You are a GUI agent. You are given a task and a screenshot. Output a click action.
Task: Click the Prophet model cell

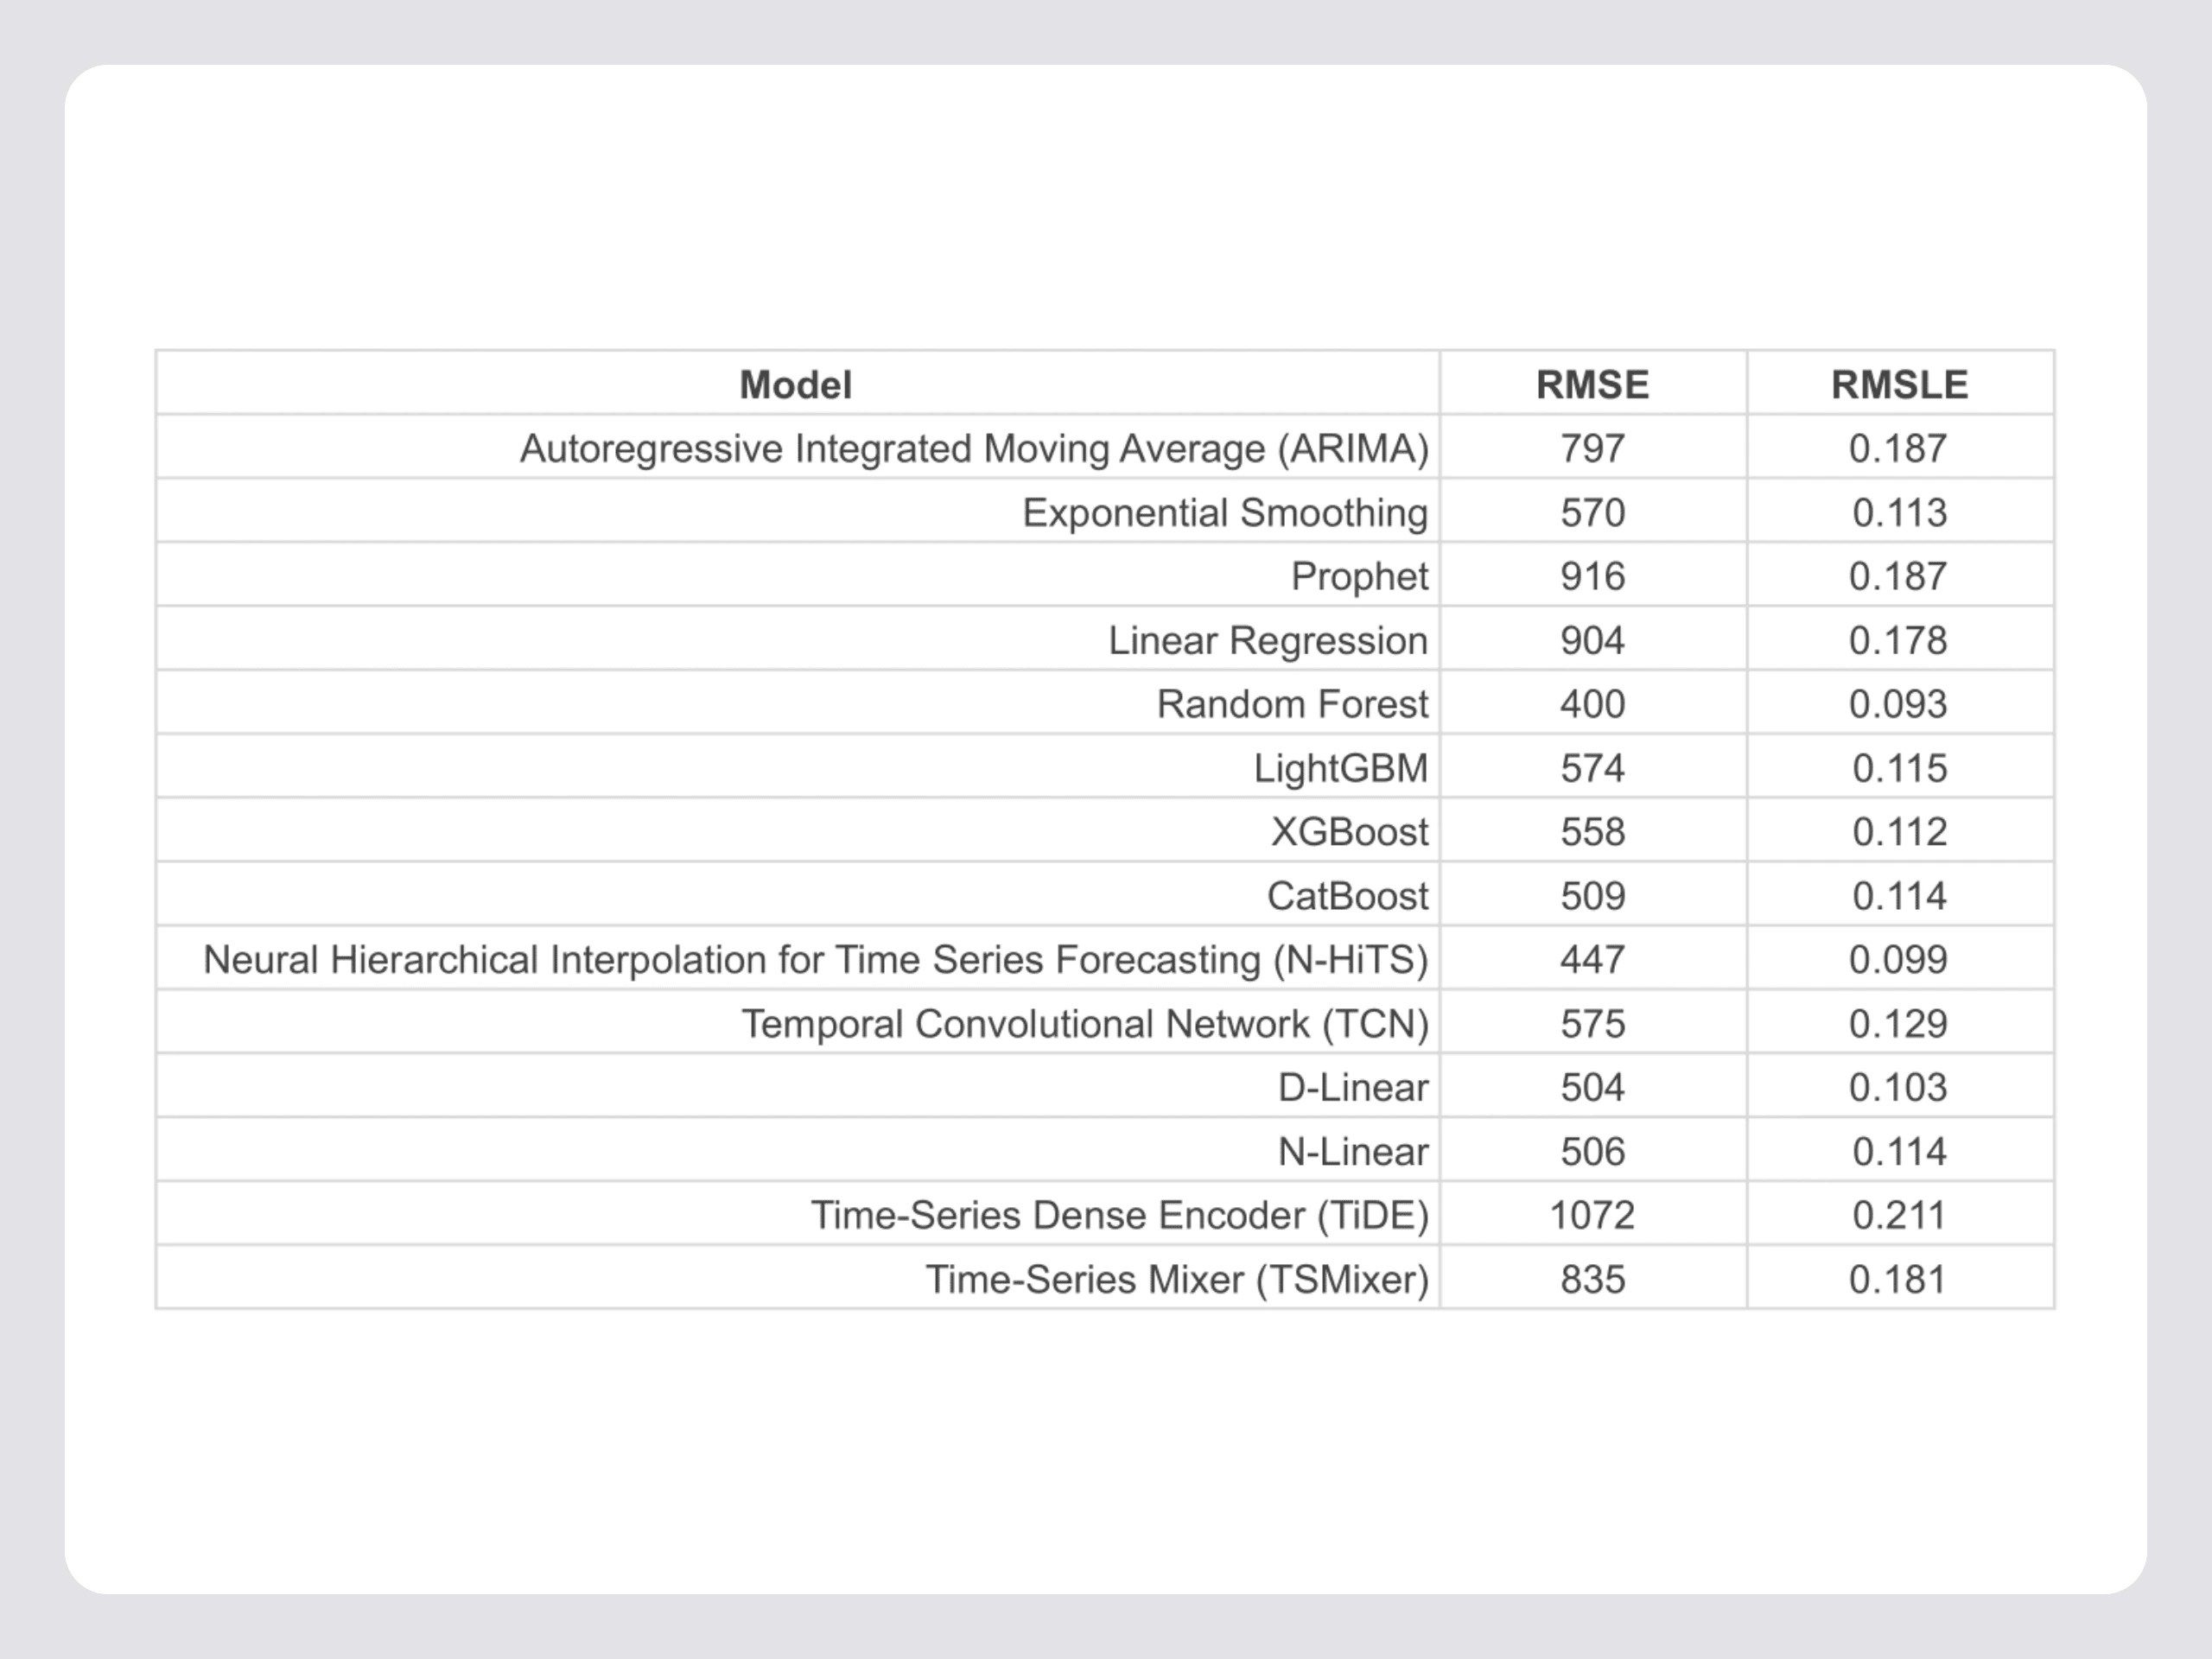click(1359, 577)
